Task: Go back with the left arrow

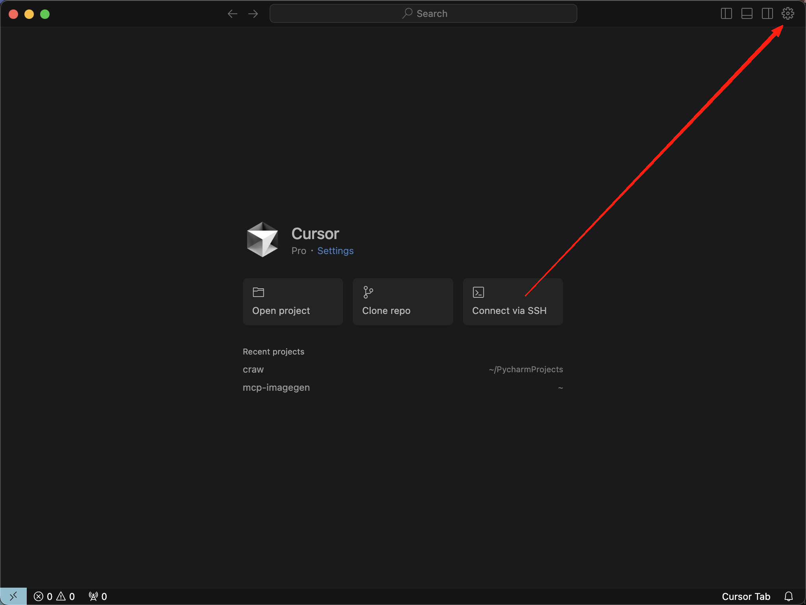Action: (233, 14)
